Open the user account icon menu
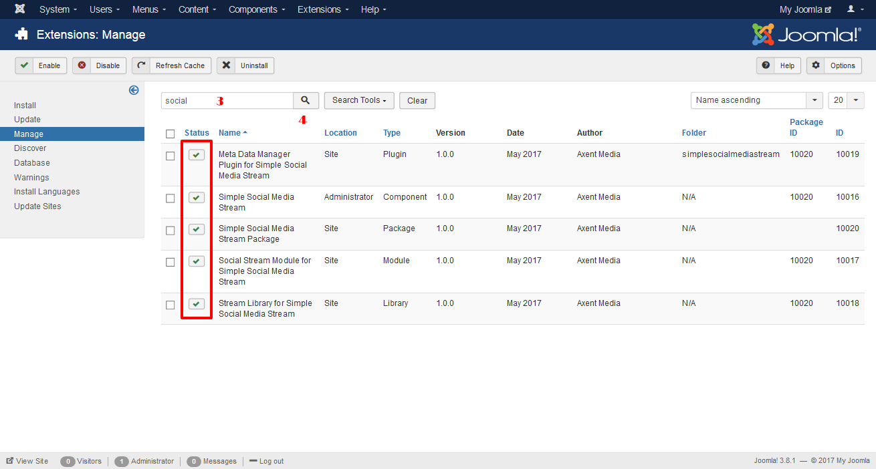Viewport: 876px width, 469px height. point(854,9)
